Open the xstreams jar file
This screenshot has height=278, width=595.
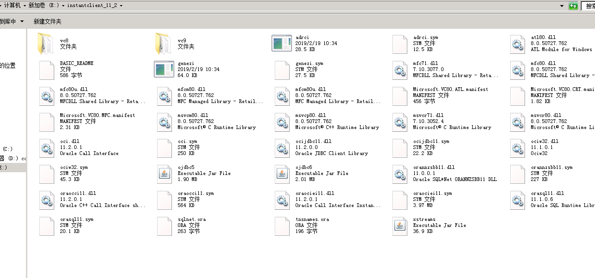pos(399,226)
